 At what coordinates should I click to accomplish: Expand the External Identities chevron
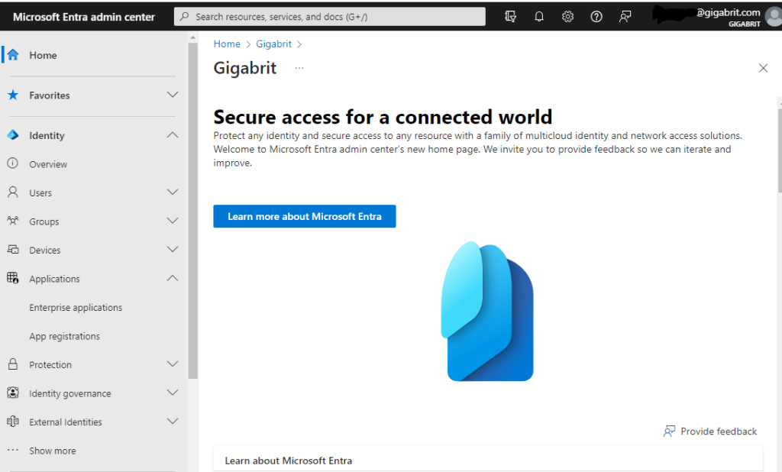click(173, 422)
